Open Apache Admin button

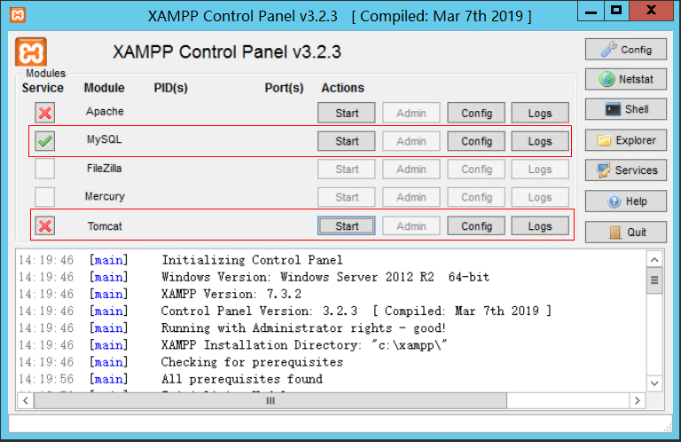point(411,113)
